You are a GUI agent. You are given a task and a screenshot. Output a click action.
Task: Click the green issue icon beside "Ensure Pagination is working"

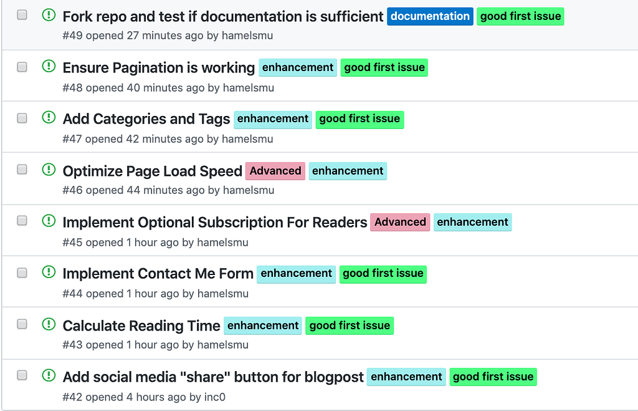pyautogui.click(x=49, y=66)
